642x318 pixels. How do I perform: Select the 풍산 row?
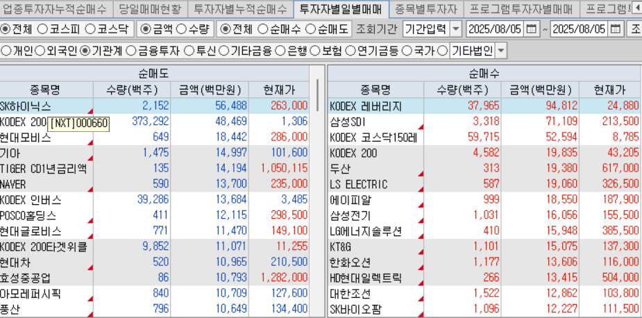coord(154,310)
